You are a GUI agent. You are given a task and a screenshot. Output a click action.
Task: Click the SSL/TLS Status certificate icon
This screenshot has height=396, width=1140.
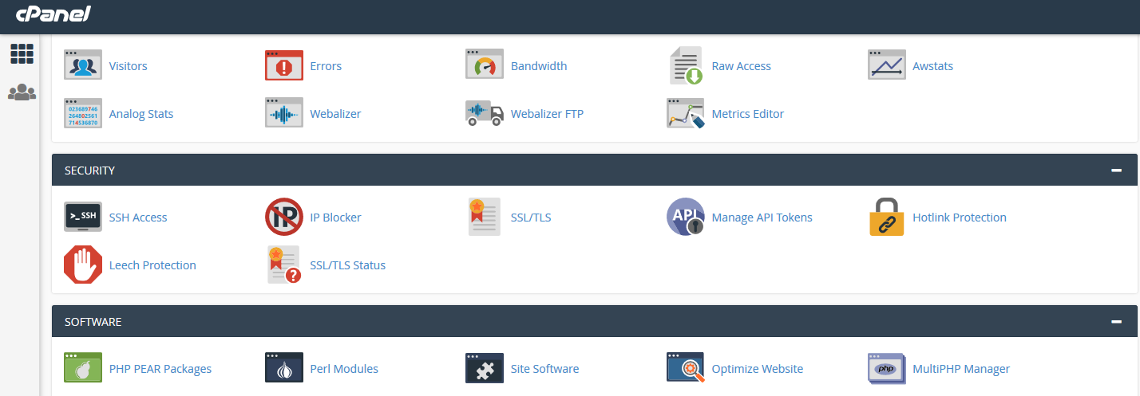click(x=284, y=265)
